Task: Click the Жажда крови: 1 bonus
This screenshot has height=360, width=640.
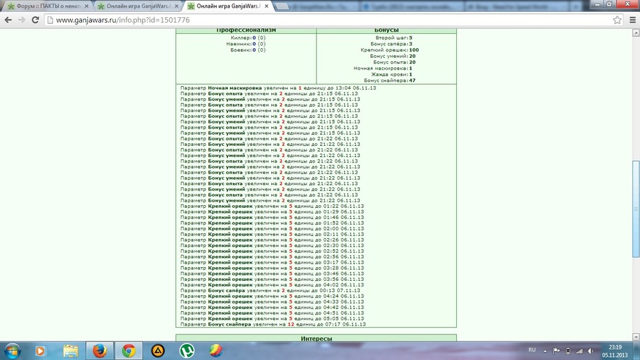Action: tap(392, 74)
